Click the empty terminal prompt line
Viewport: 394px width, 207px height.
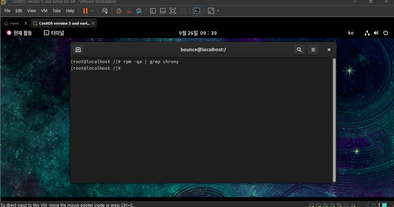click(96, 68)
